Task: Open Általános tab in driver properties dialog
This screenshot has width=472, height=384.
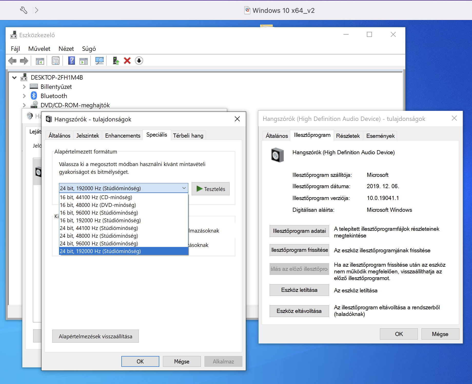Action: coord(277,136)
